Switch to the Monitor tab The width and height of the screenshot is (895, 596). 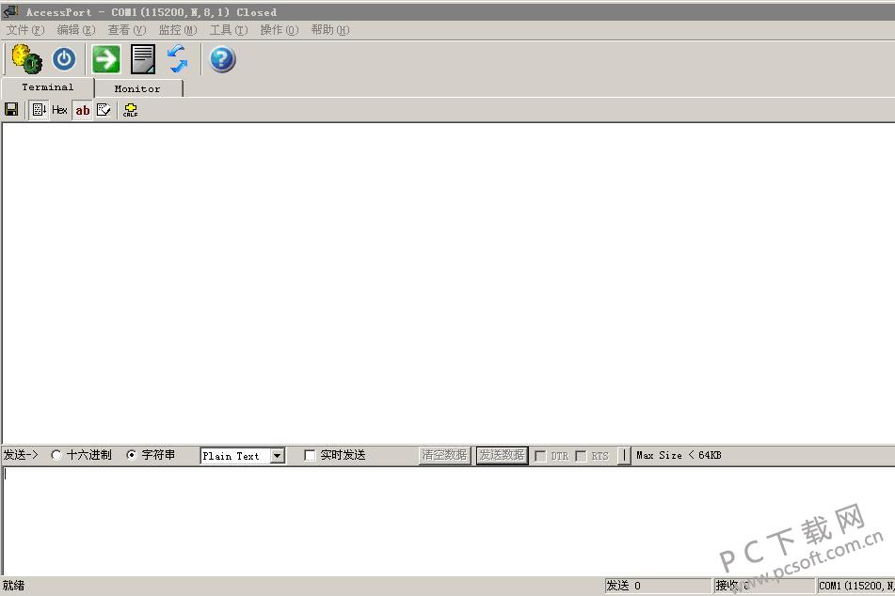click(x=137, y=88)
